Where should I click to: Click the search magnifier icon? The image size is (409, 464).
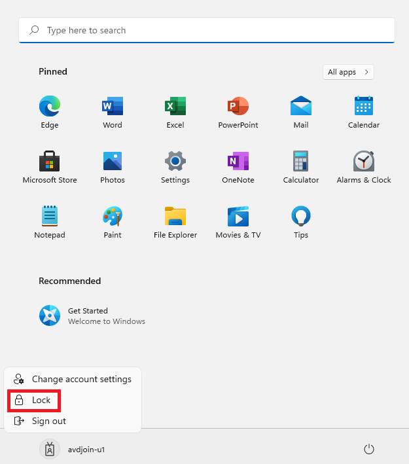click(34, 30)
